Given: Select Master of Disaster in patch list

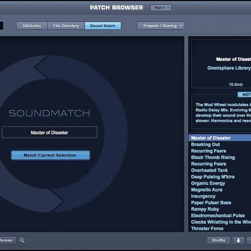Looking at the screenshot, I should pos(220,138).
